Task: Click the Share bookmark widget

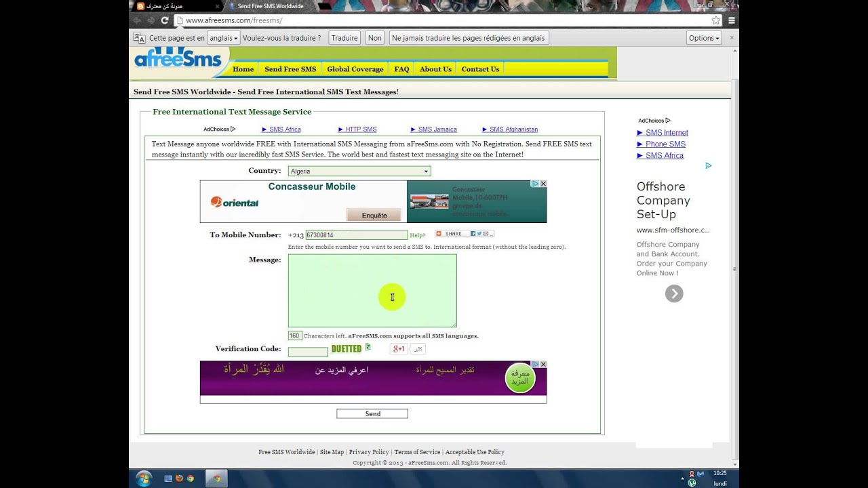Action: (x=465, y=234)
